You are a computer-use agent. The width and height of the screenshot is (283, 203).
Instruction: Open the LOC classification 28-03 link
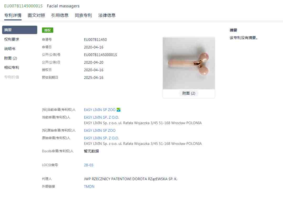[89, 165]
